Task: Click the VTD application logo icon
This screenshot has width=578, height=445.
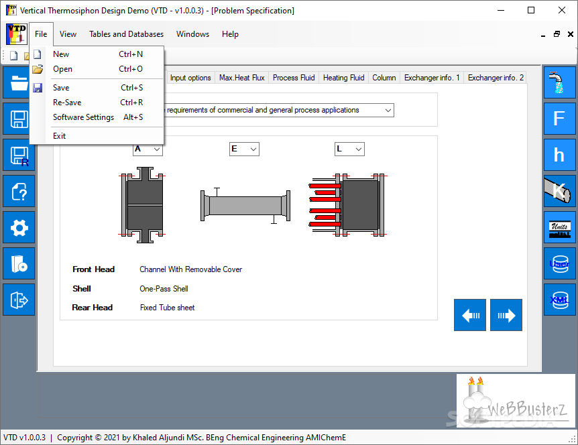Action: pyautogui.click(x=17, y=34)
